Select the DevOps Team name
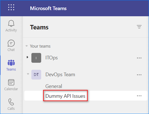The width and height of the screenshot is (149, 114). [x=60, y=75]
